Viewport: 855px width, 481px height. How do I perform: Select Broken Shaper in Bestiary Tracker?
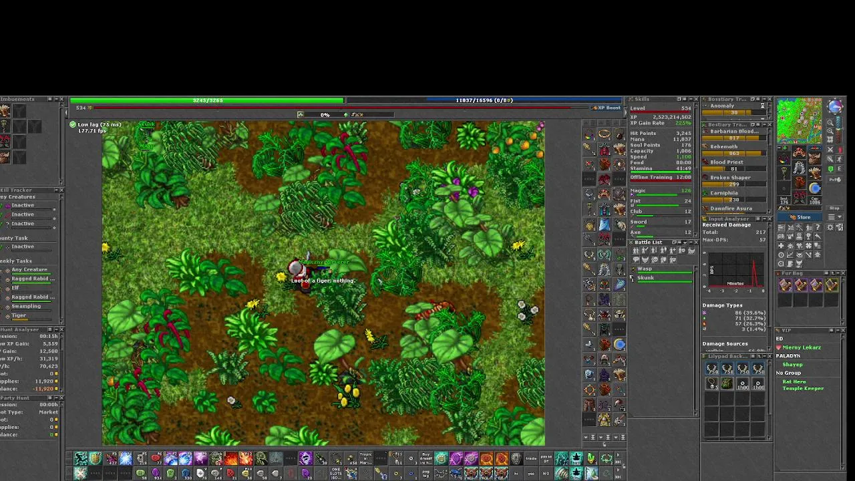click(x=734, y=181)
